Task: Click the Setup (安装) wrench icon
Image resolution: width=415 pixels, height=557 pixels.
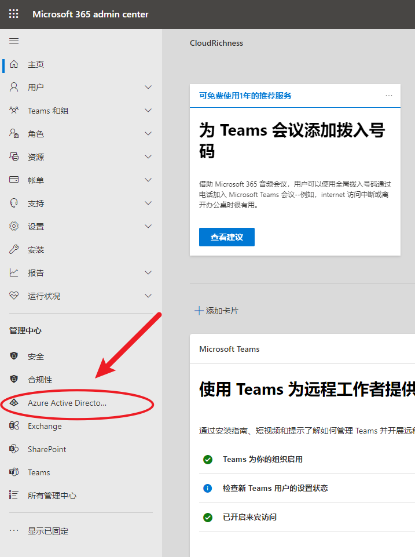Action: [14, 250]
